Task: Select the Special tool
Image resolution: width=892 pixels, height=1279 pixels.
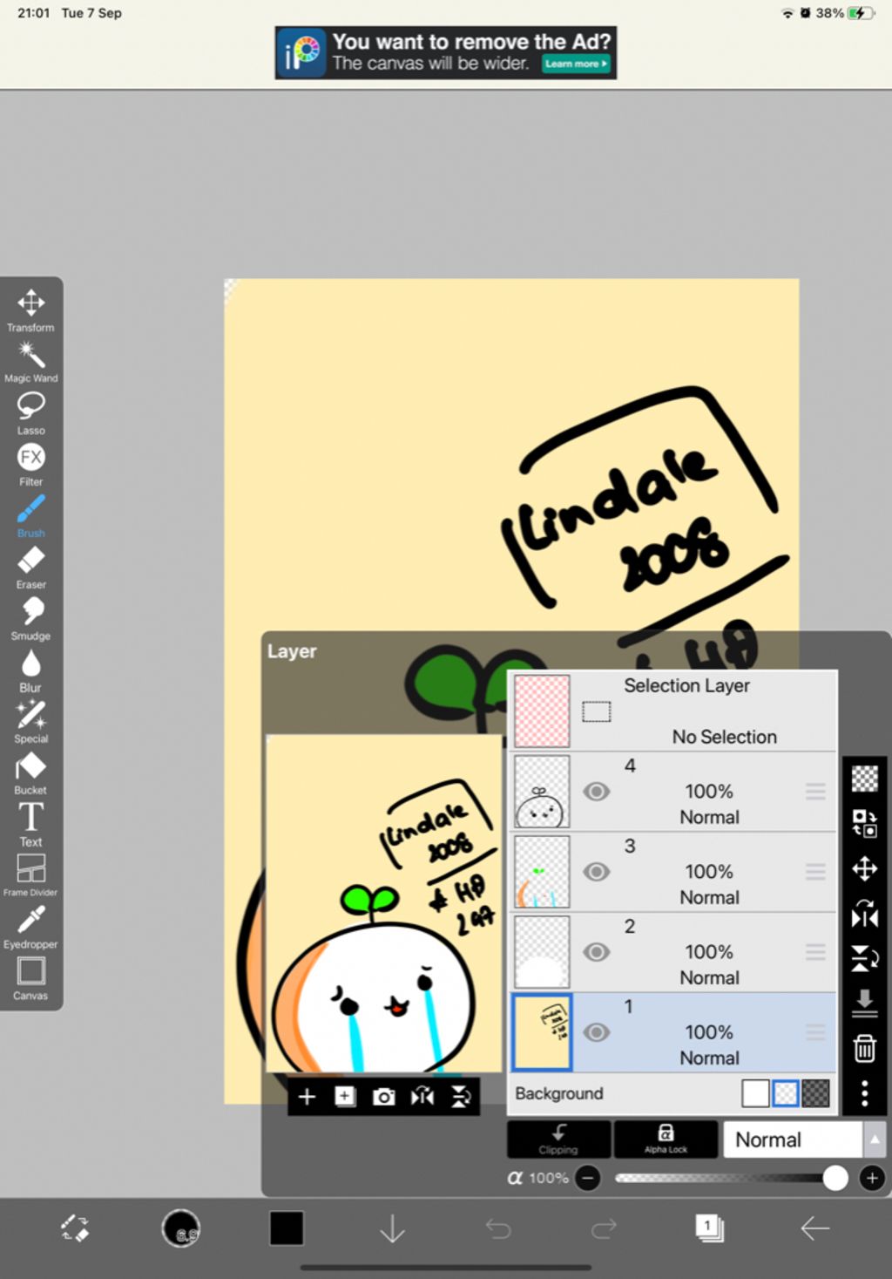Action: click(30, 722)
